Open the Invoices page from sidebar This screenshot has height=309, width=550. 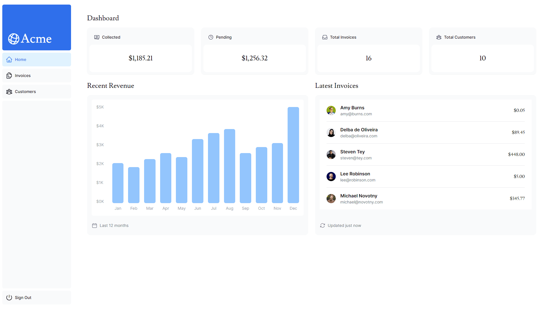[23, 76]
